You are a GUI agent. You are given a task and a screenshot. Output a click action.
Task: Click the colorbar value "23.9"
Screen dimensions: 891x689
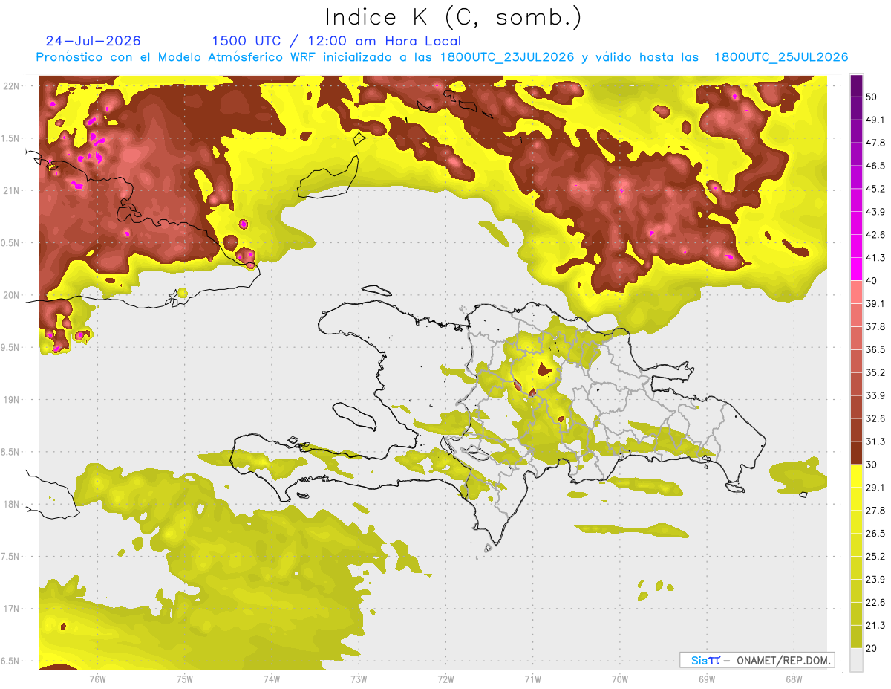click(875, 580)
